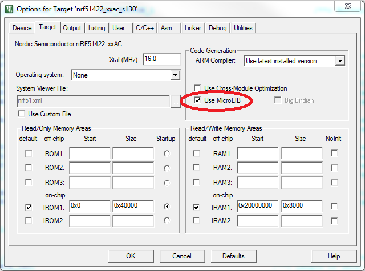Open the Help button
The width and height of the screenshot is (365, 271).
pos(334,256)
